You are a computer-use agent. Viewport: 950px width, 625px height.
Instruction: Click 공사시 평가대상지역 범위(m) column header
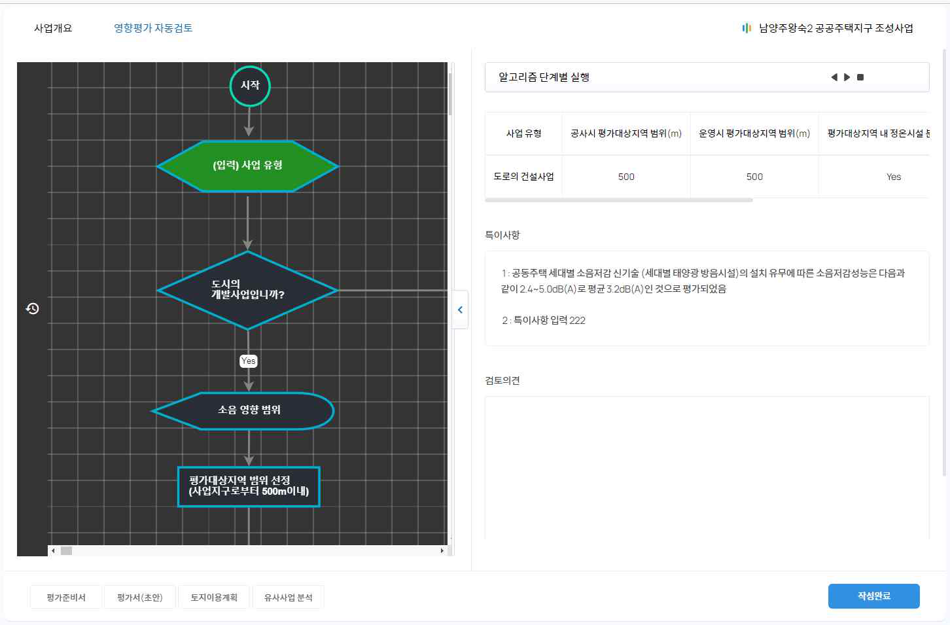point(626,134)
